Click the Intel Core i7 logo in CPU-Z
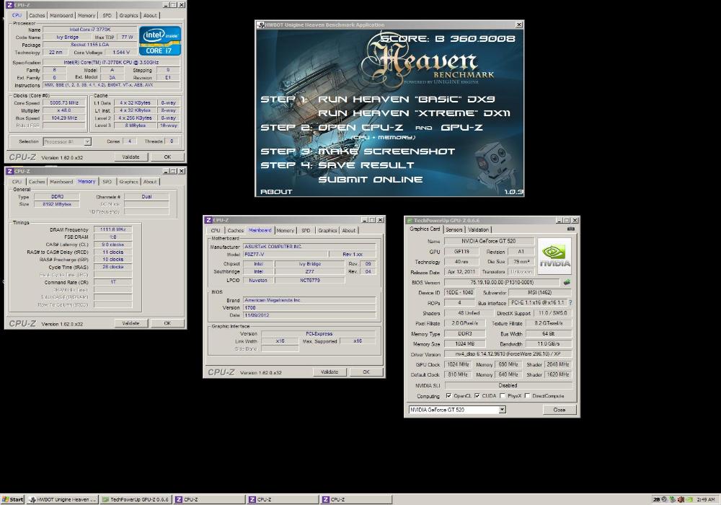This screenshot has height=505, width=721. click(x=160, y=41)
